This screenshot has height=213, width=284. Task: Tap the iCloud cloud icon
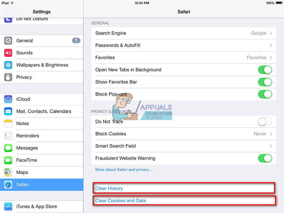point(8,99)
